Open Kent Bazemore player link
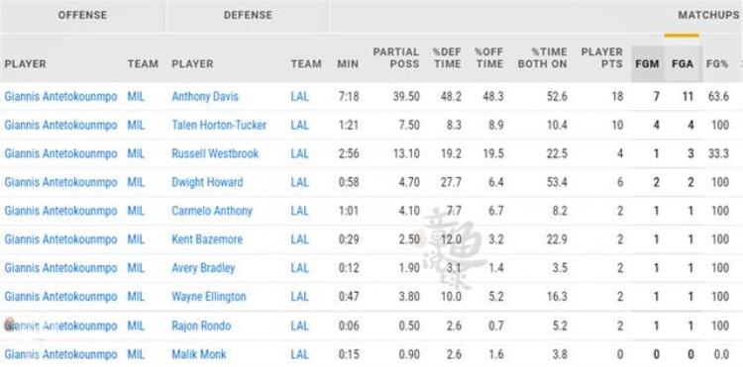The height and width of the screenshot is (367, 743). pos(207,239)
